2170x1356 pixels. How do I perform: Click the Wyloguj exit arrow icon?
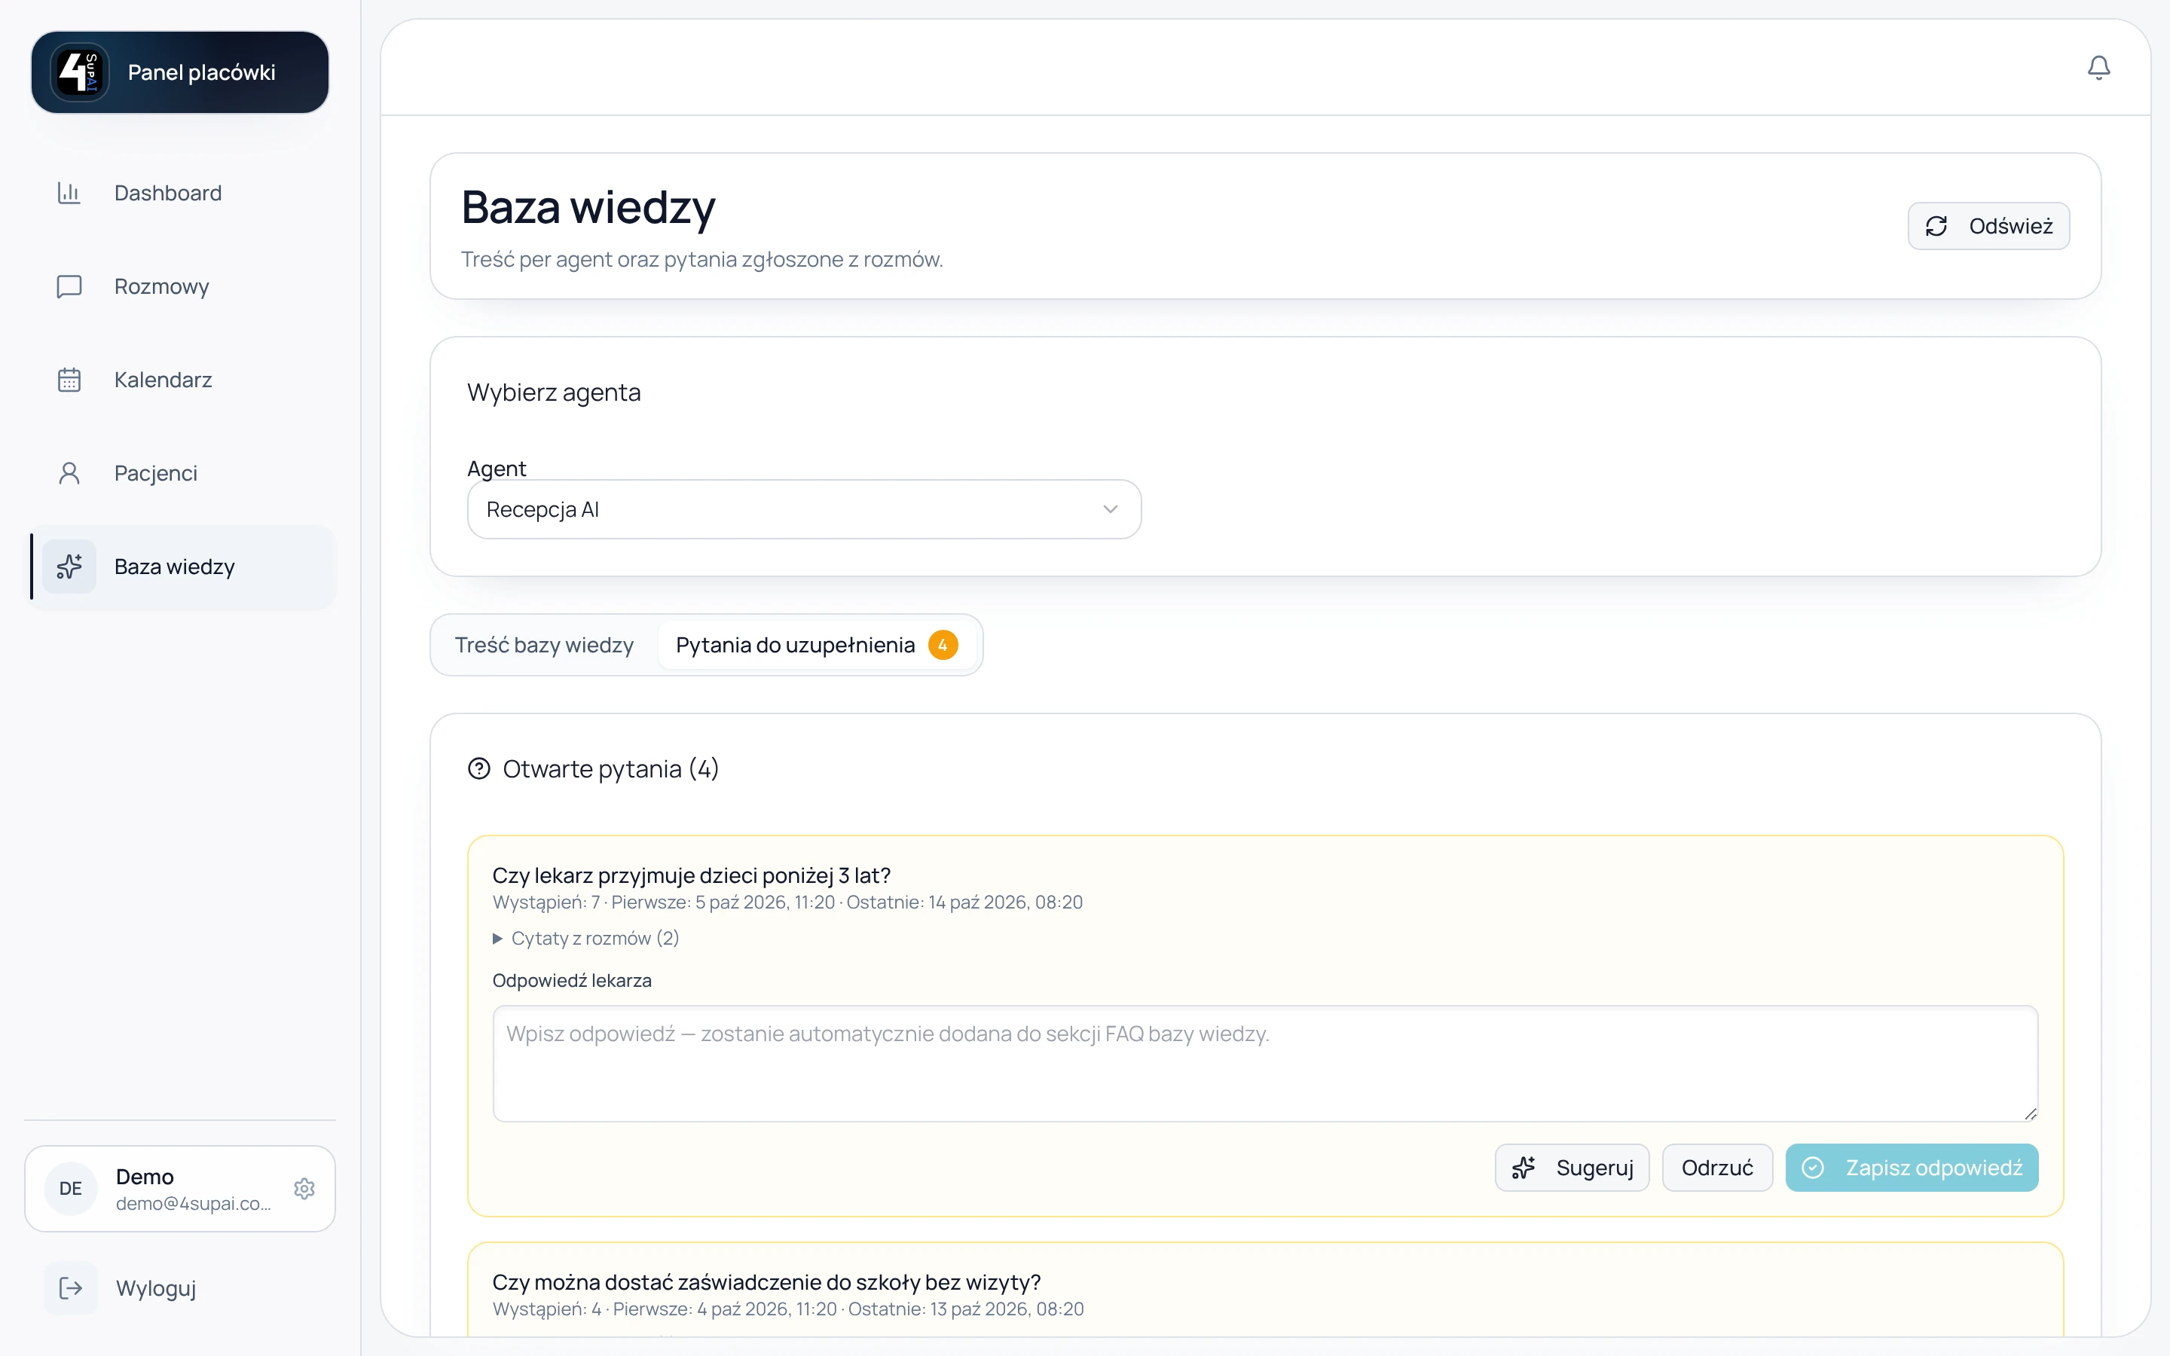[71, 1288]
